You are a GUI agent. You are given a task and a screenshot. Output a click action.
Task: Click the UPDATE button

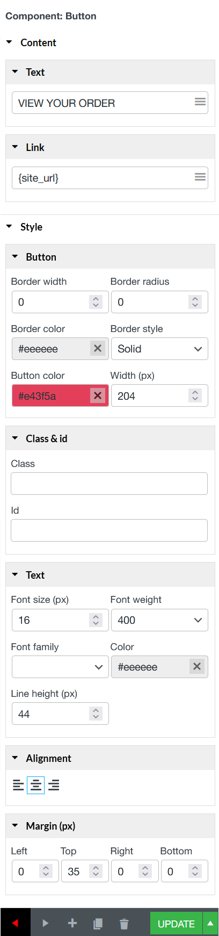pyautogui.click(x=176, y=924)
